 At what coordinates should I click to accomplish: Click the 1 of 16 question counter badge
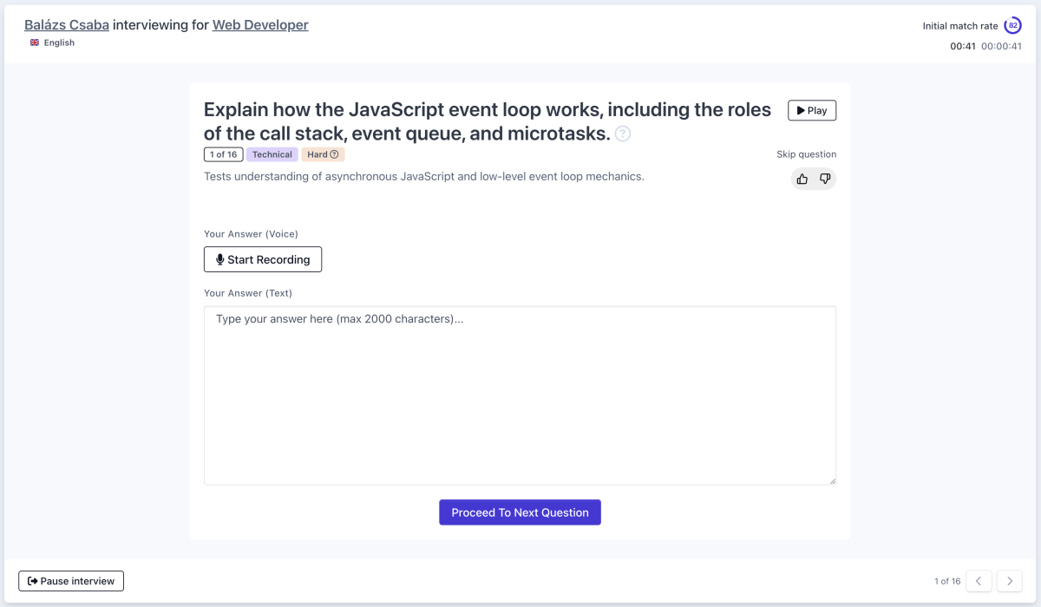(x=223, y=153)
